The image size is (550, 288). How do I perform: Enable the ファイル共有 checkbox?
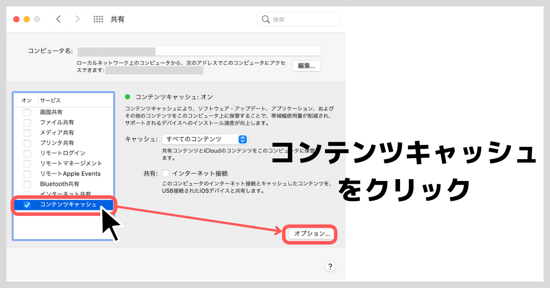coord(27,123)
